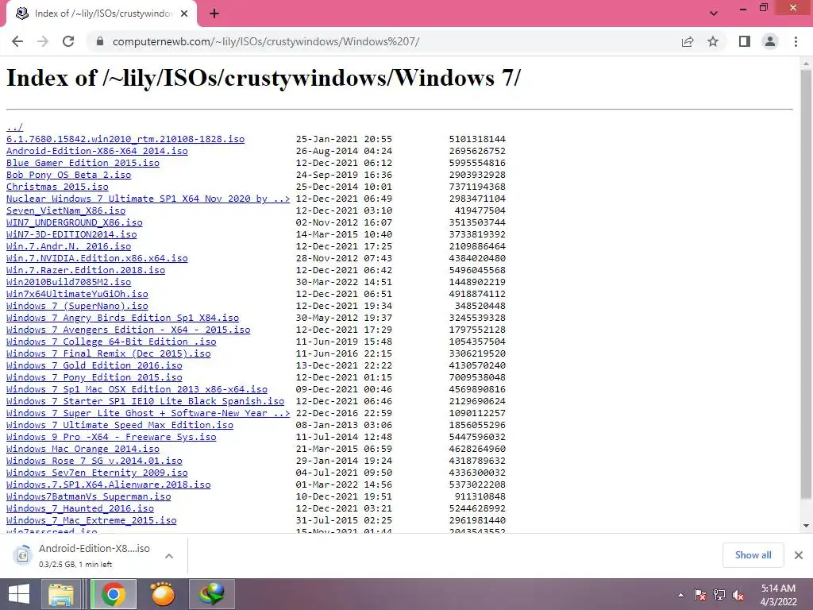Click Windows_7_Haunted_2016.iso link
The image size is (813, 610).
[80, 509]
